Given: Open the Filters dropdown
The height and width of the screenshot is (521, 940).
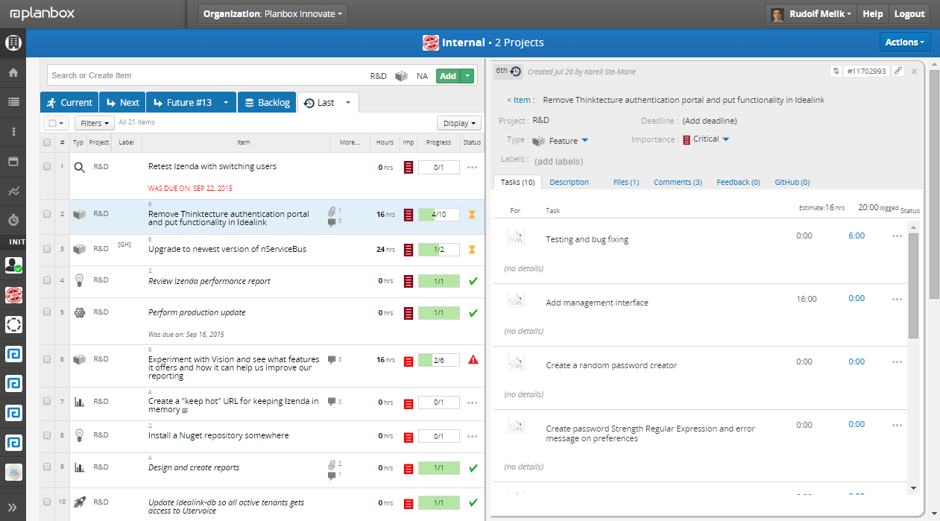Looking at the screenshot, I should tap(95, 123).
